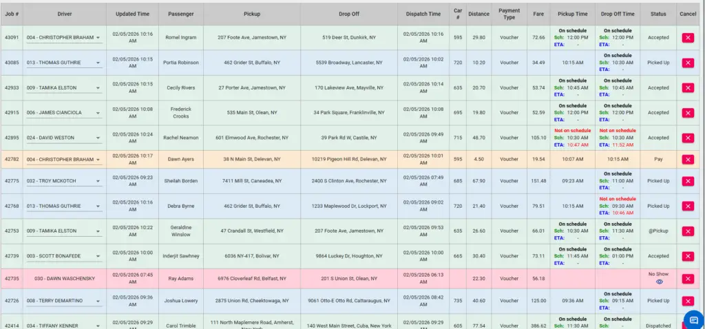Image resolution: width=705 pixels, height=329 pixels.
Task: Click the Dispatch Time column header
Action: pyautogui.click(x=423, y=13)
